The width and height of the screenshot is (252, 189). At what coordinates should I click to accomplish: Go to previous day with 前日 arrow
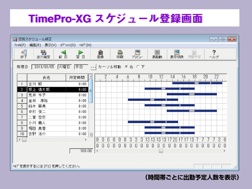click(63, 54)
